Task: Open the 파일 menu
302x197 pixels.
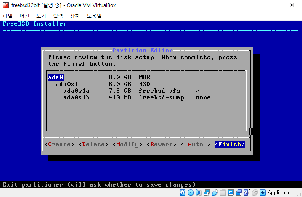Action: (8, 16)
